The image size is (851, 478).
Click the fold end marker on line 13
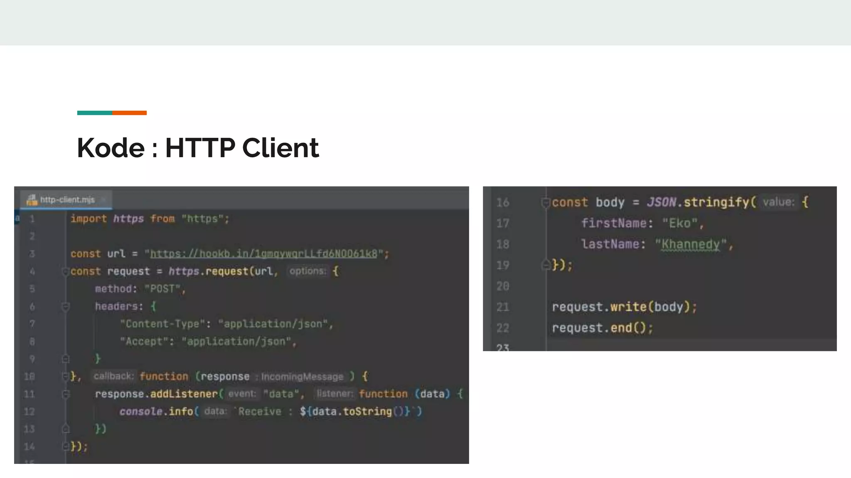[65, 429]
